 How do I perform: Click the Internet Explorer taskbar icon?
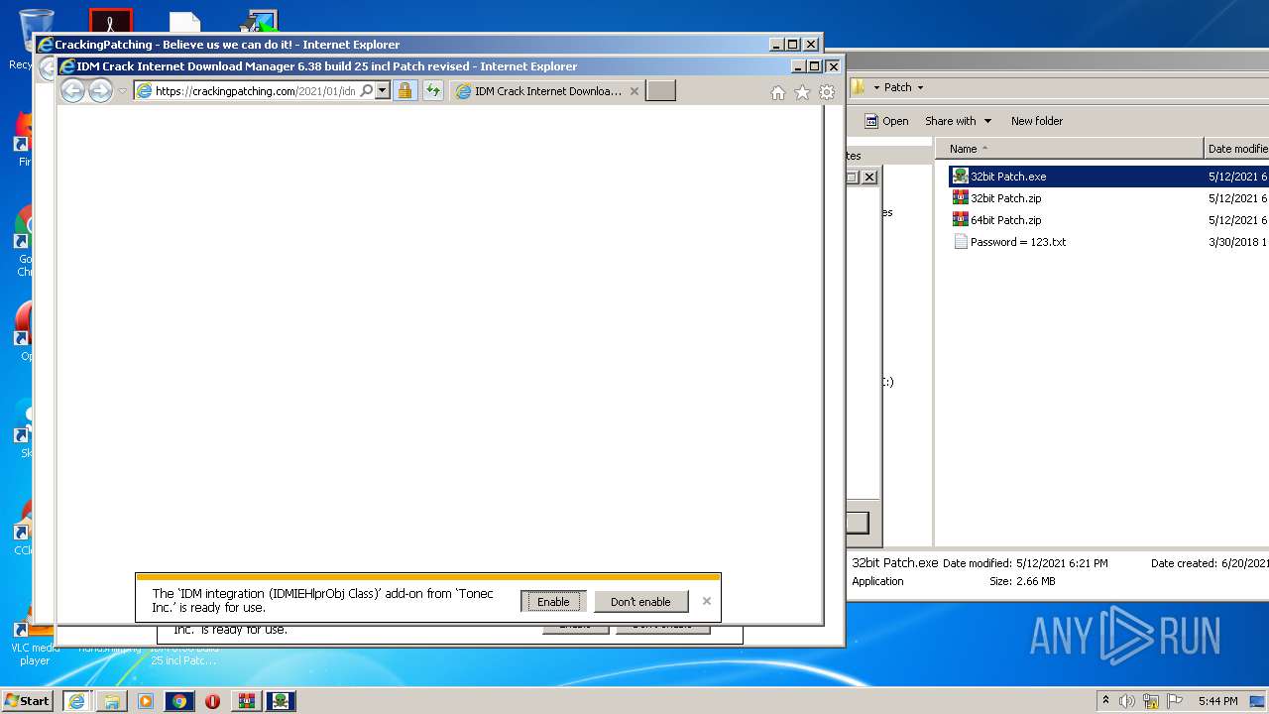click(x=76, y=701)
